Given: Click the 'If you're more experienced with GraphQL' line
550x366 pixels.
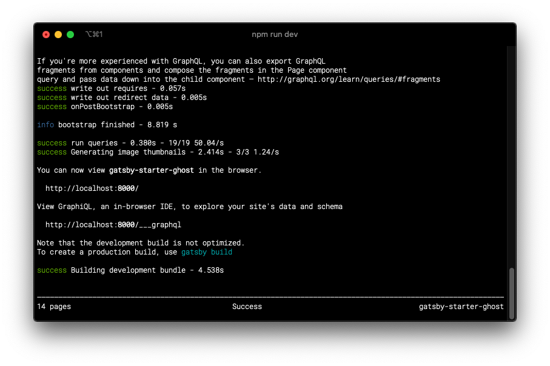Looking at the screenshot, I should click(181, 61).
